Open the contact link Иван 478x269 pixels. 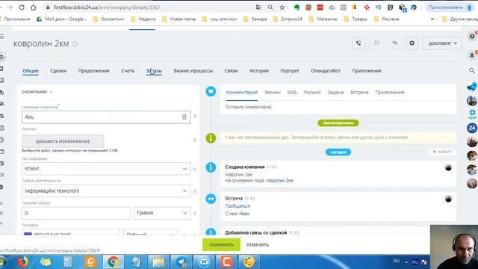244,214
